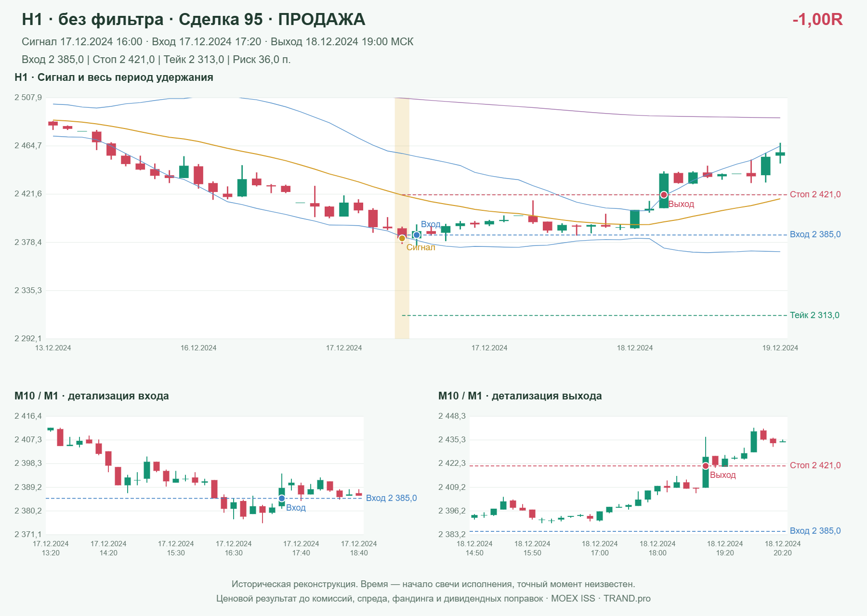Click the "Тейк 2 313,0" level label

tap(814, 315)
